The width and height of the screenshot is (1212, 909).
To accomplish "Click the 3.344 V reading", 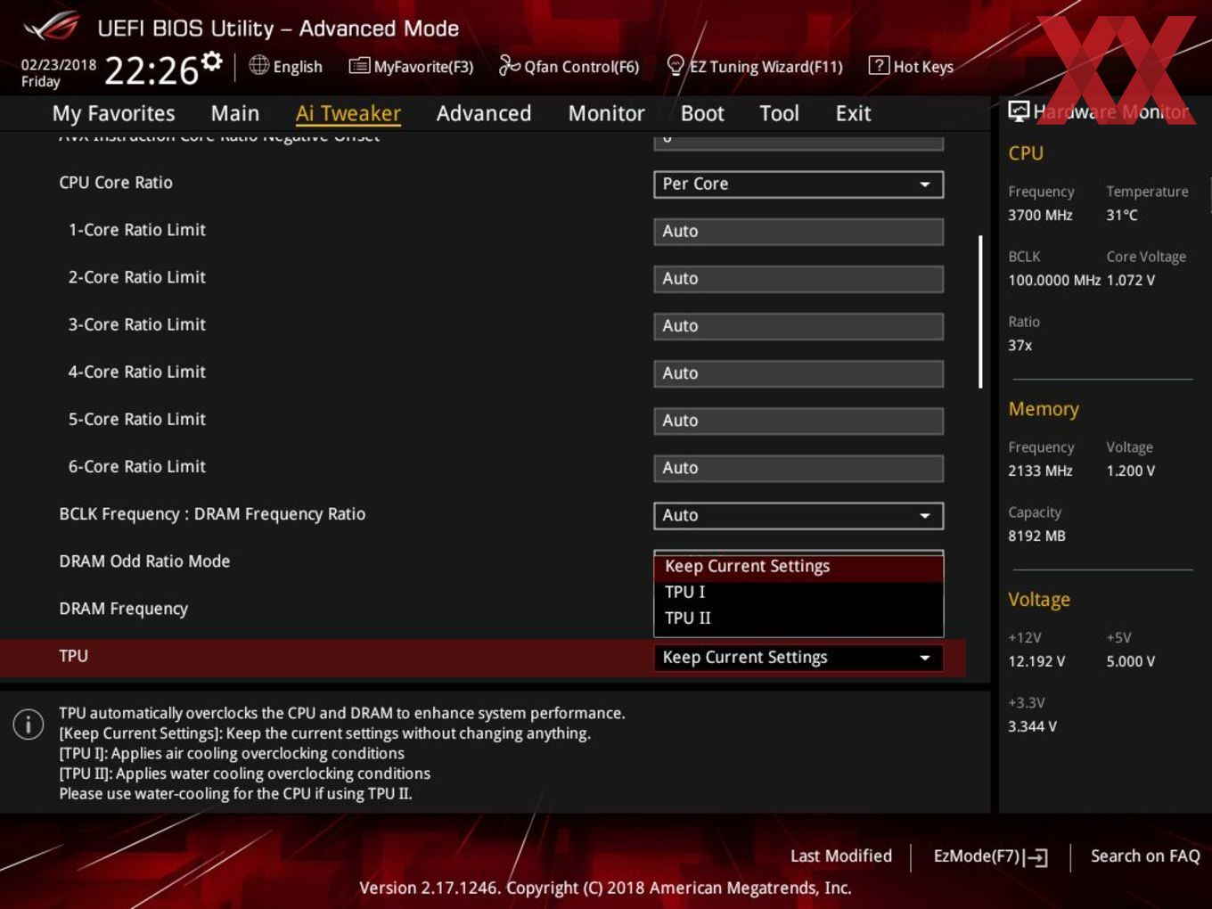I will 1032,726.
